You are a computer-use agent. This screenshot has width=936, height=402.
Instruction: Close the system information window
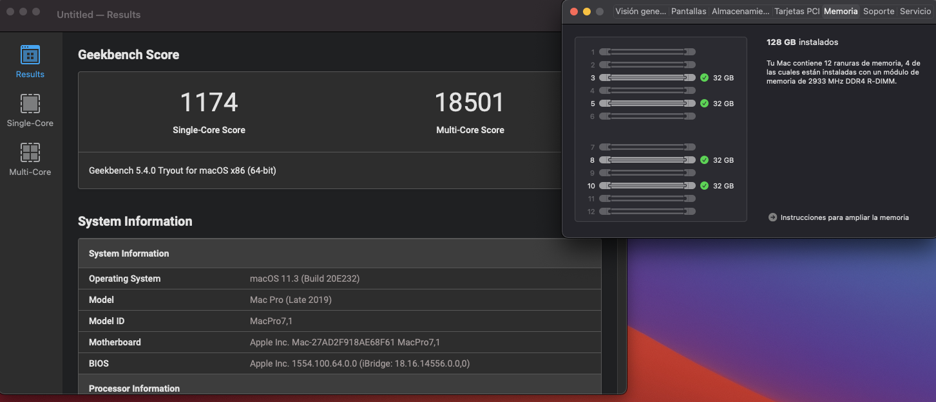point(574,12)
